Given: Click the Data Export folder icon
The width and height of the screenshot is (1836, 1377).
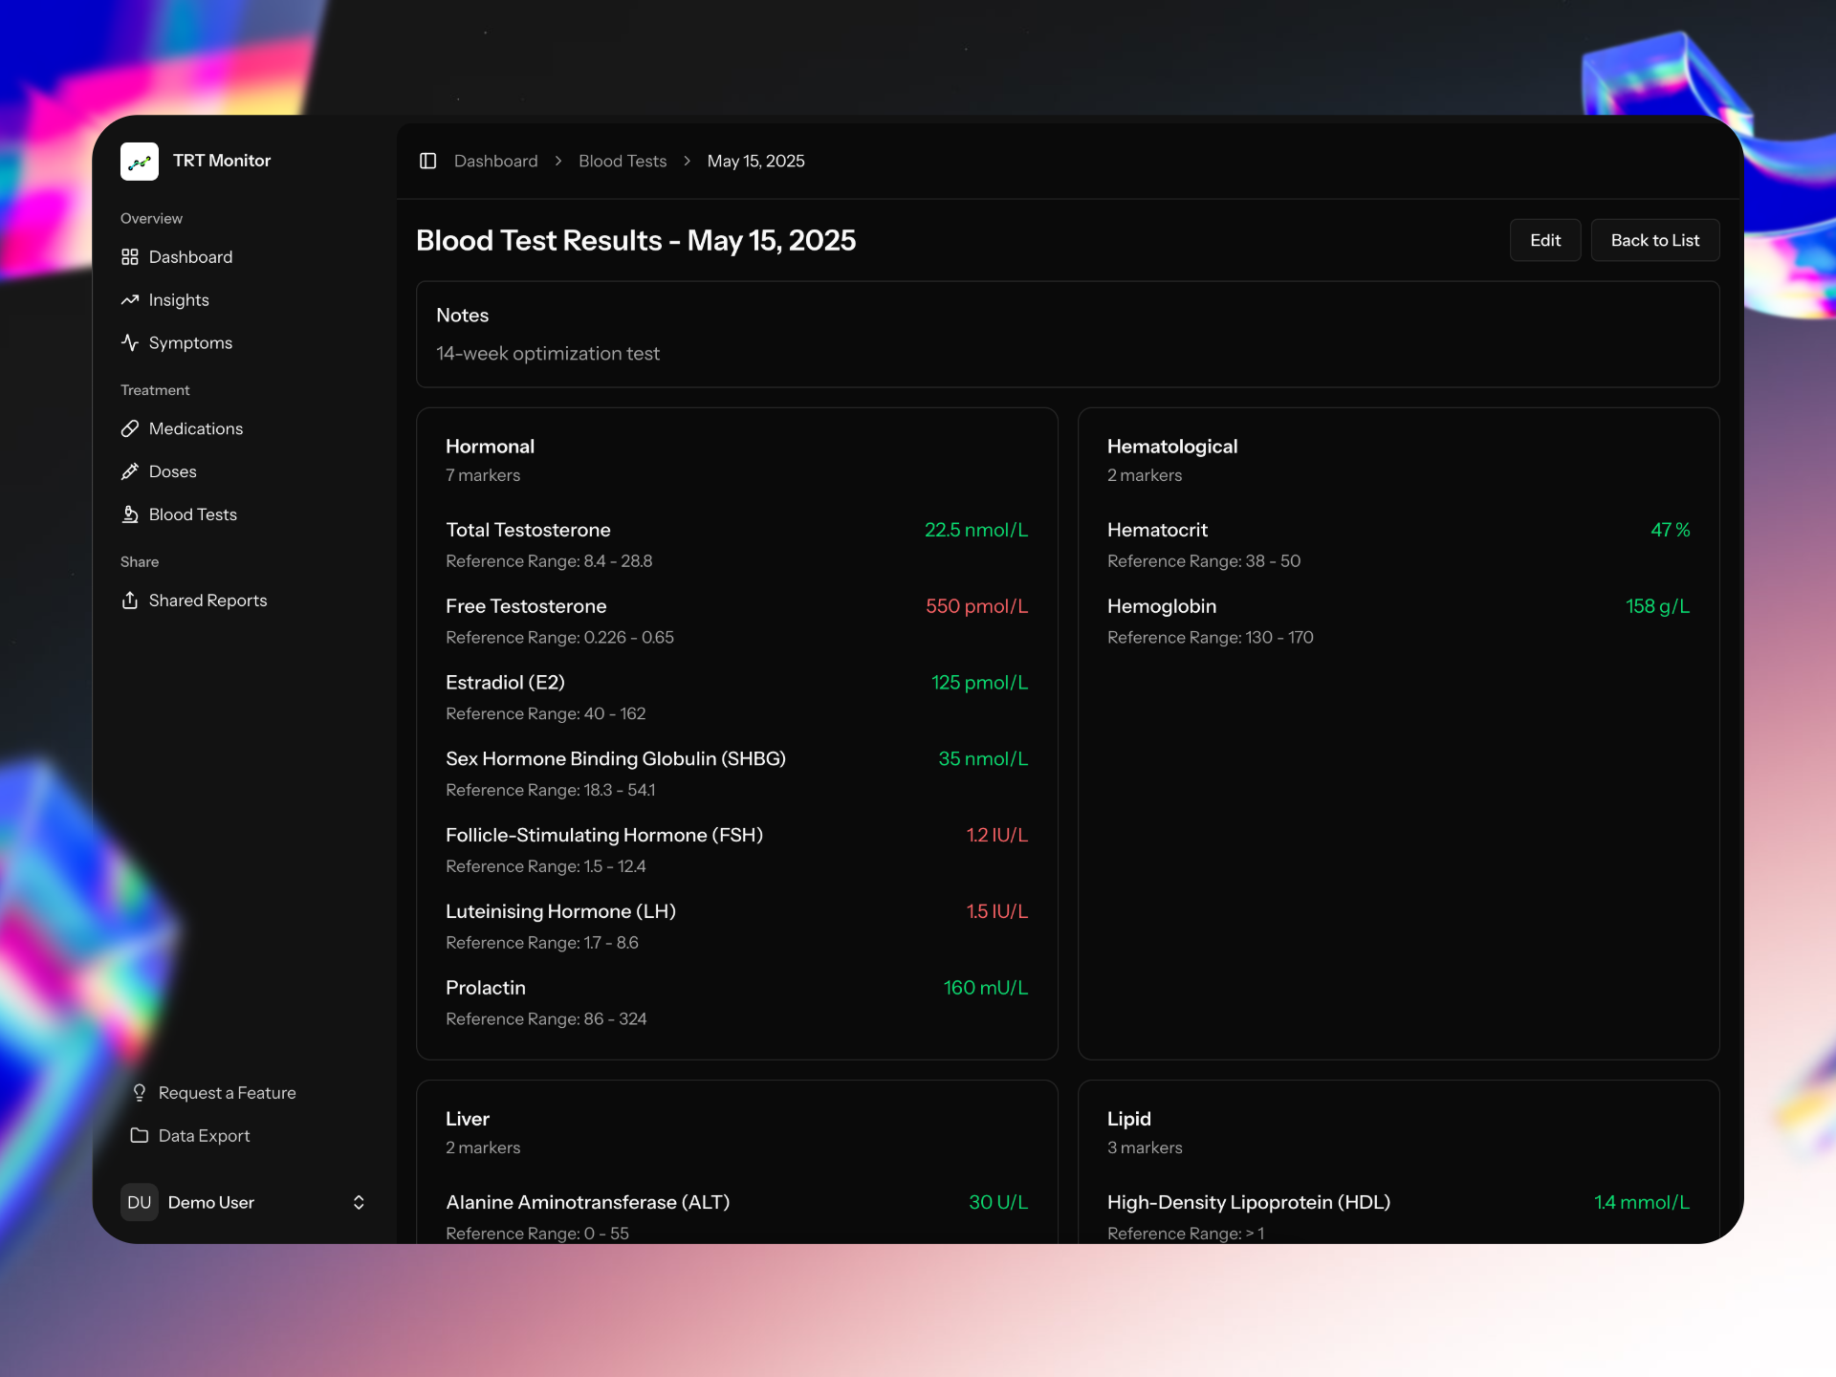Looking at the screenshot, I should click(x=140, y=1135).
